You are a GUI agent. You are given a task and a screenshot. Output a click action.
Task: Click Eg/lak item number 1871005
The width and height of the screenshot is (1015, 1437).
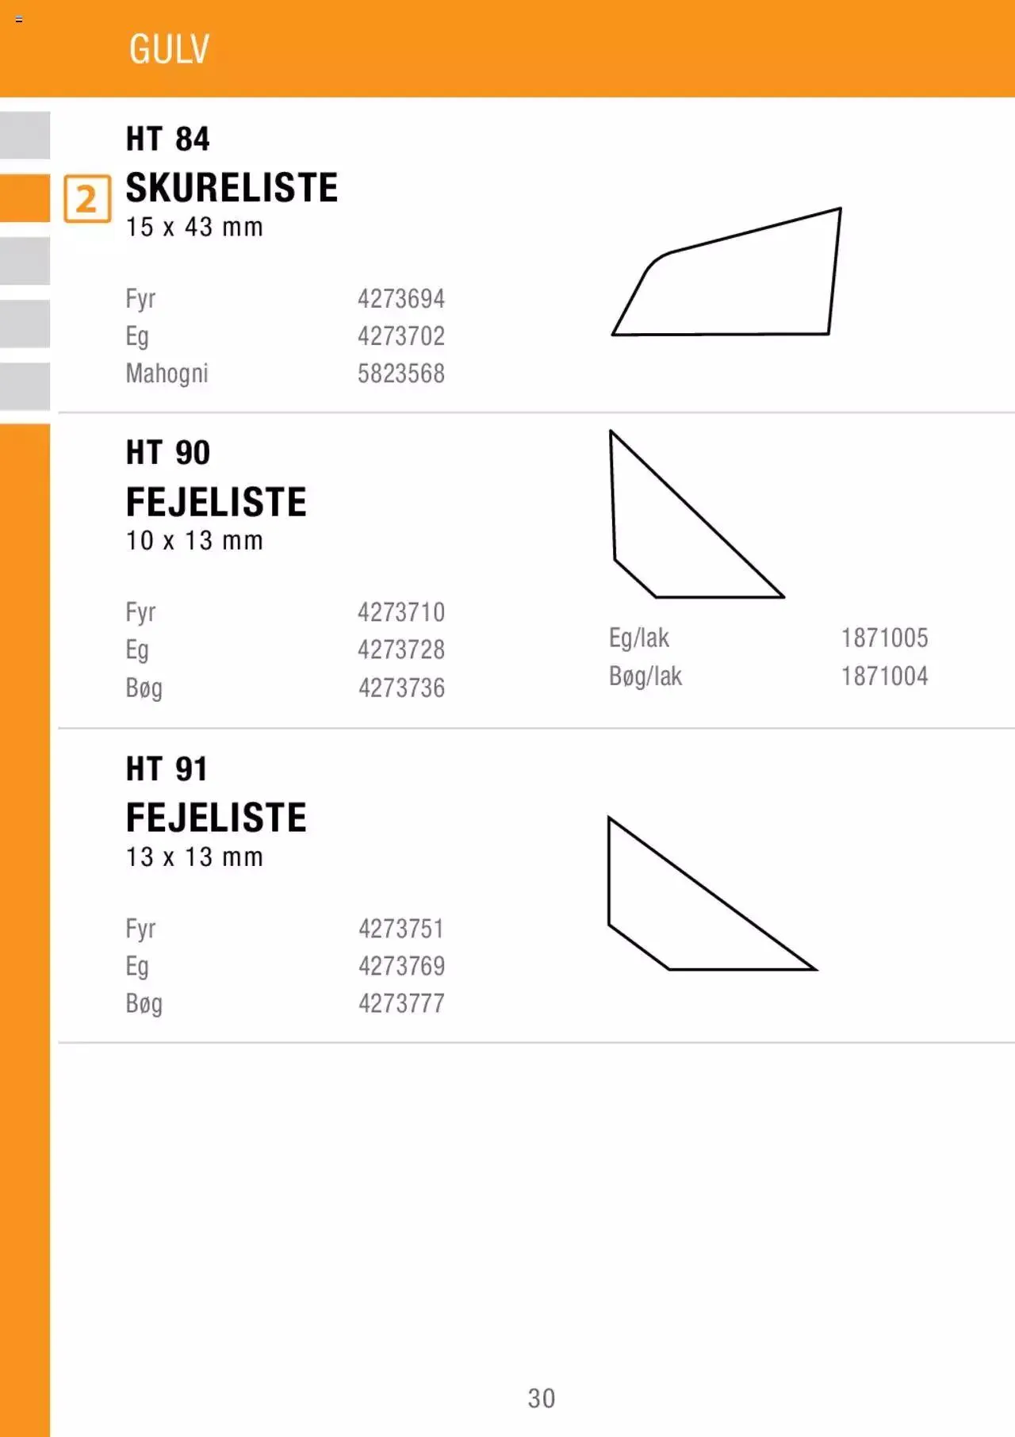point(884,638)
